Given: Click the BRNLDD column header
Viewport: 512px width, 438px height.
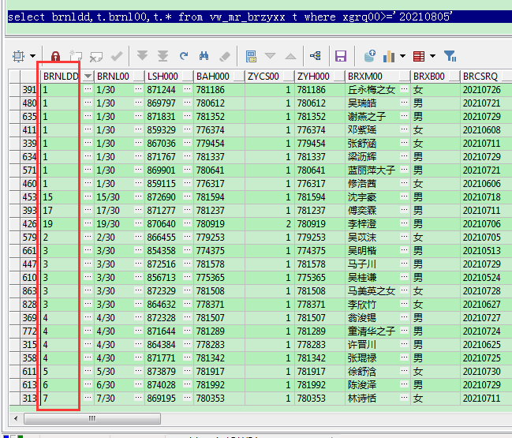Looking at the screenshot, I should (61, 77).
